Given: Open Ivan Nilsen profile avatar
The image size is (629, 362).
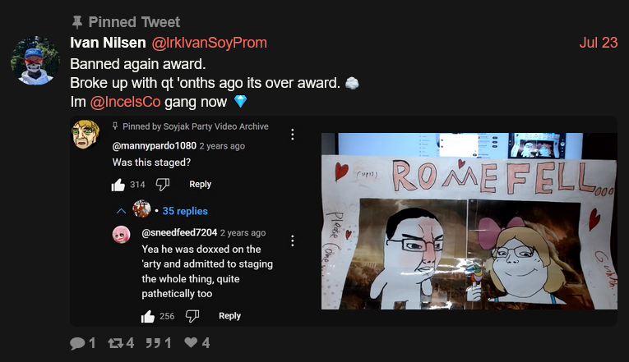Looking at the screenshot, I should click(x=35, y=61).
